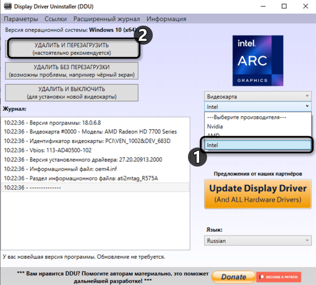Click the Windows 10 (x64) version text

pos(113,30)
